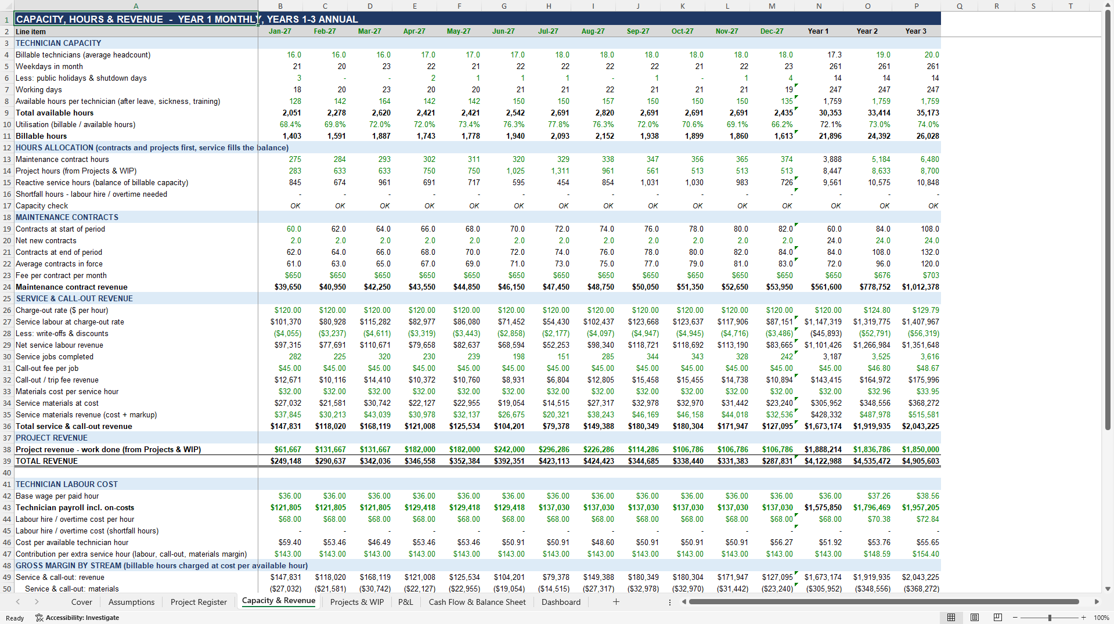Go to next sheet tab arrow
1114x624 pixels.
click(x=37, y=602)
